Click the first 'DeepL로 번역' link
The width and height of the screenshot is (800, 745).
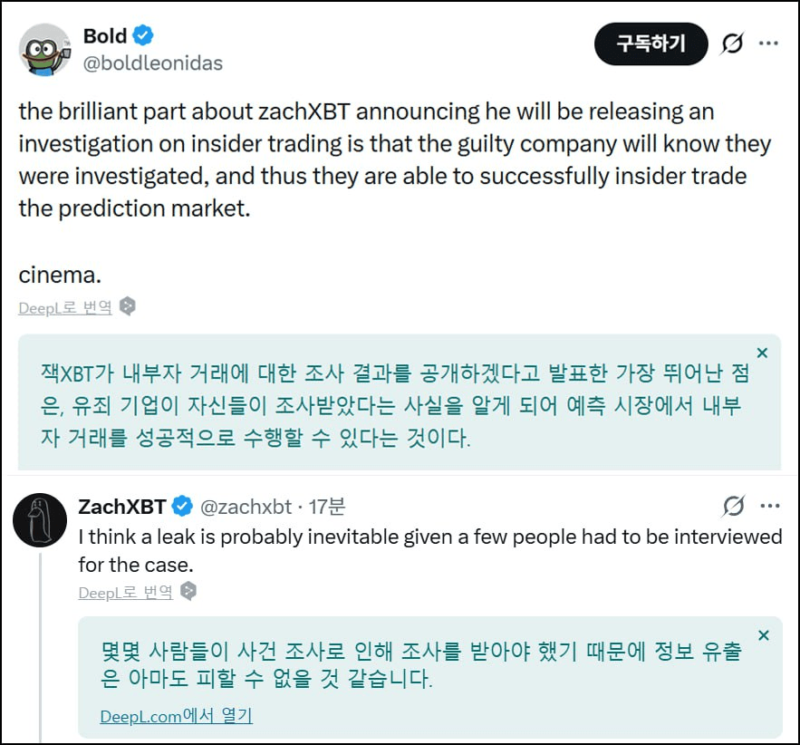tap(65, 307)
